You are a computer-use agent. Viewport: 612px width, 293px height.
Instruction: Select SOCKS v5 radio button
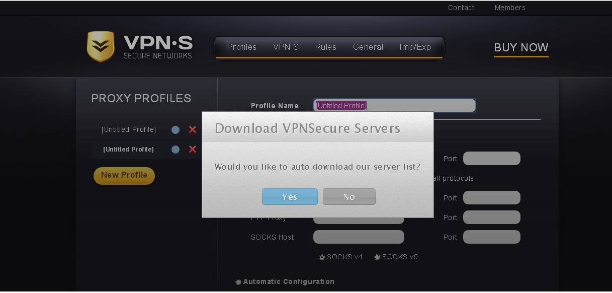(377, 257)
